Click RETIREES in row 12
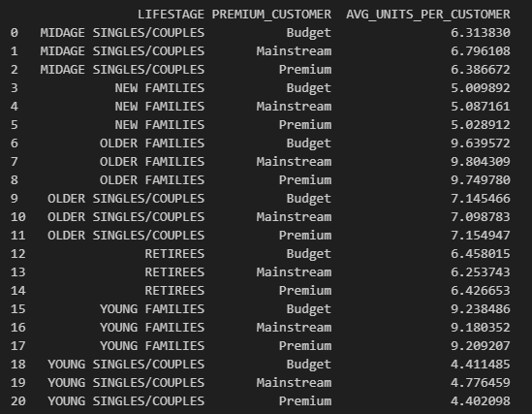This screenshot has width=532, height=414. pos(174,253)
